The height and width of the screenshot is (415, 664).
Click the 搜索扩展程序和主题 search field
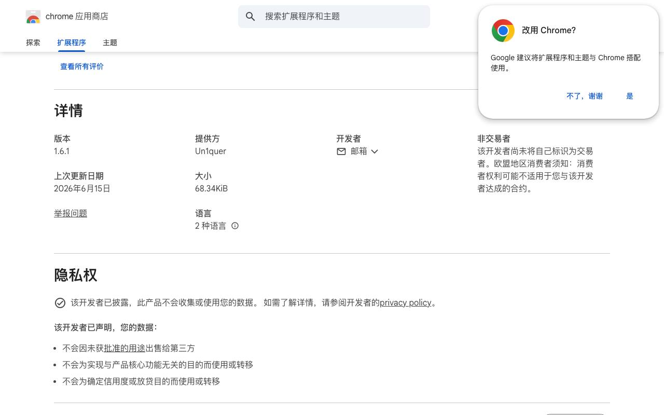(x=334, y=17)
